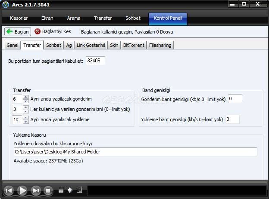Screen dimensions: 269x199
Task: Click the volume speaker icon
Action: tap(70, 190)
